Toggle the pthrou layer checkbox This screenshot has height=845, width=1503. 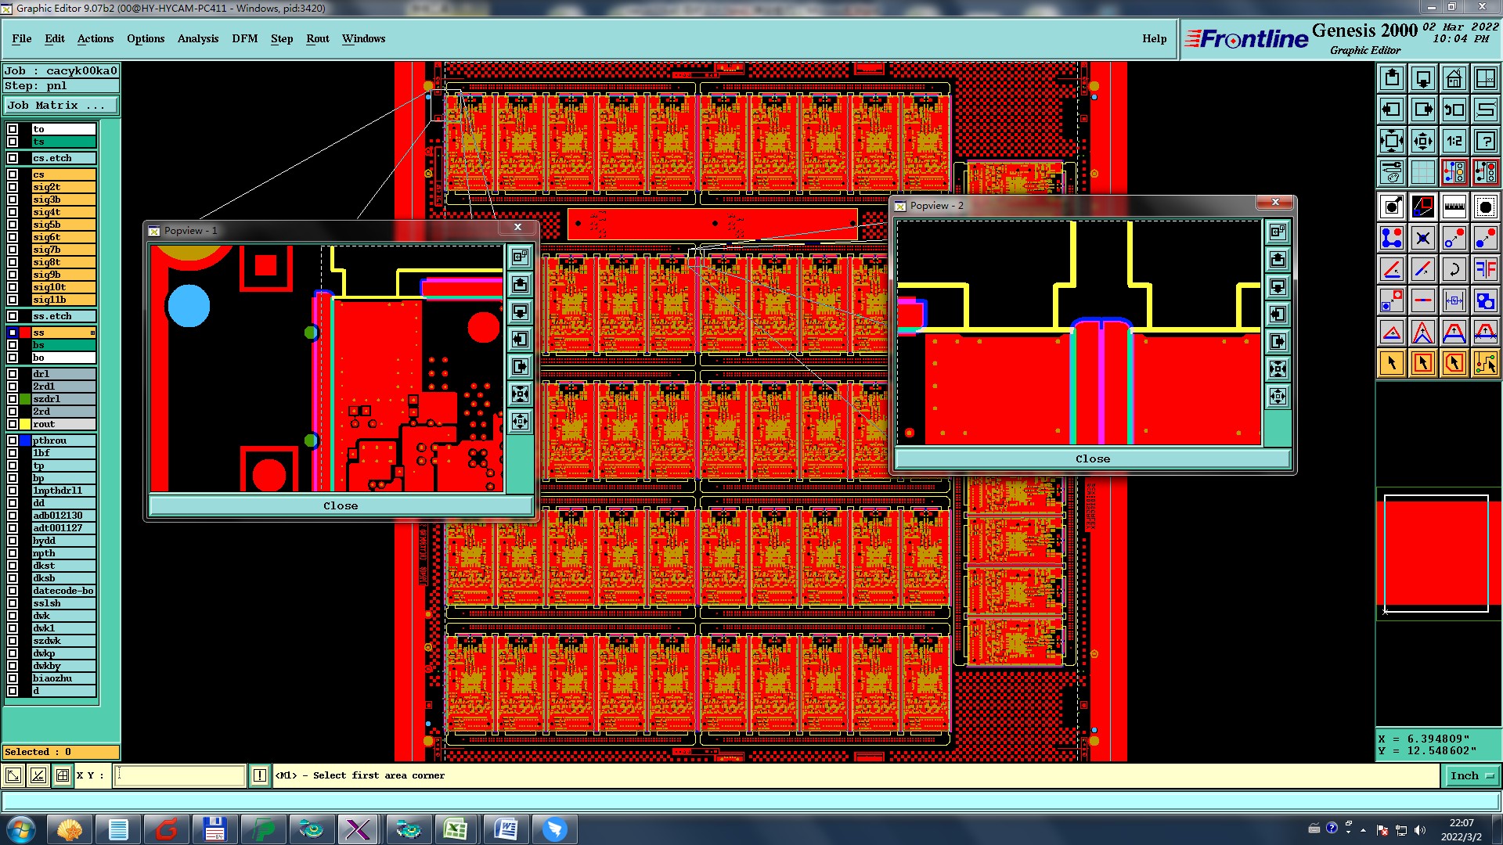click(13, 440)
